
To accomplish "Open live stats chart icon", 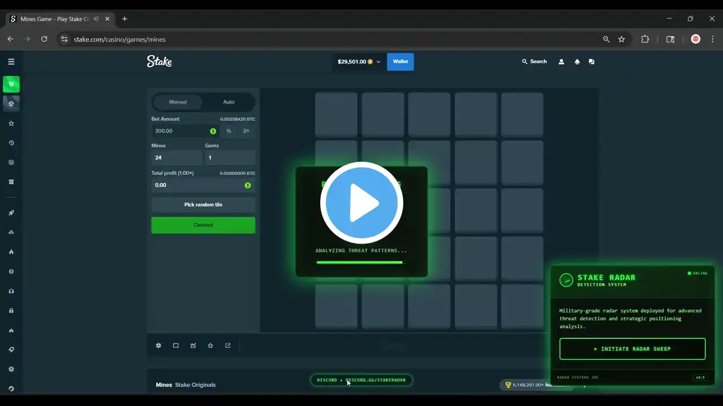I will 193,346.
